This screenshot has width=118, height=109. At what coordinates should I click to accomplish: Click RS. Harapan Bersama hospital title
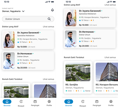tap(107, 84)
